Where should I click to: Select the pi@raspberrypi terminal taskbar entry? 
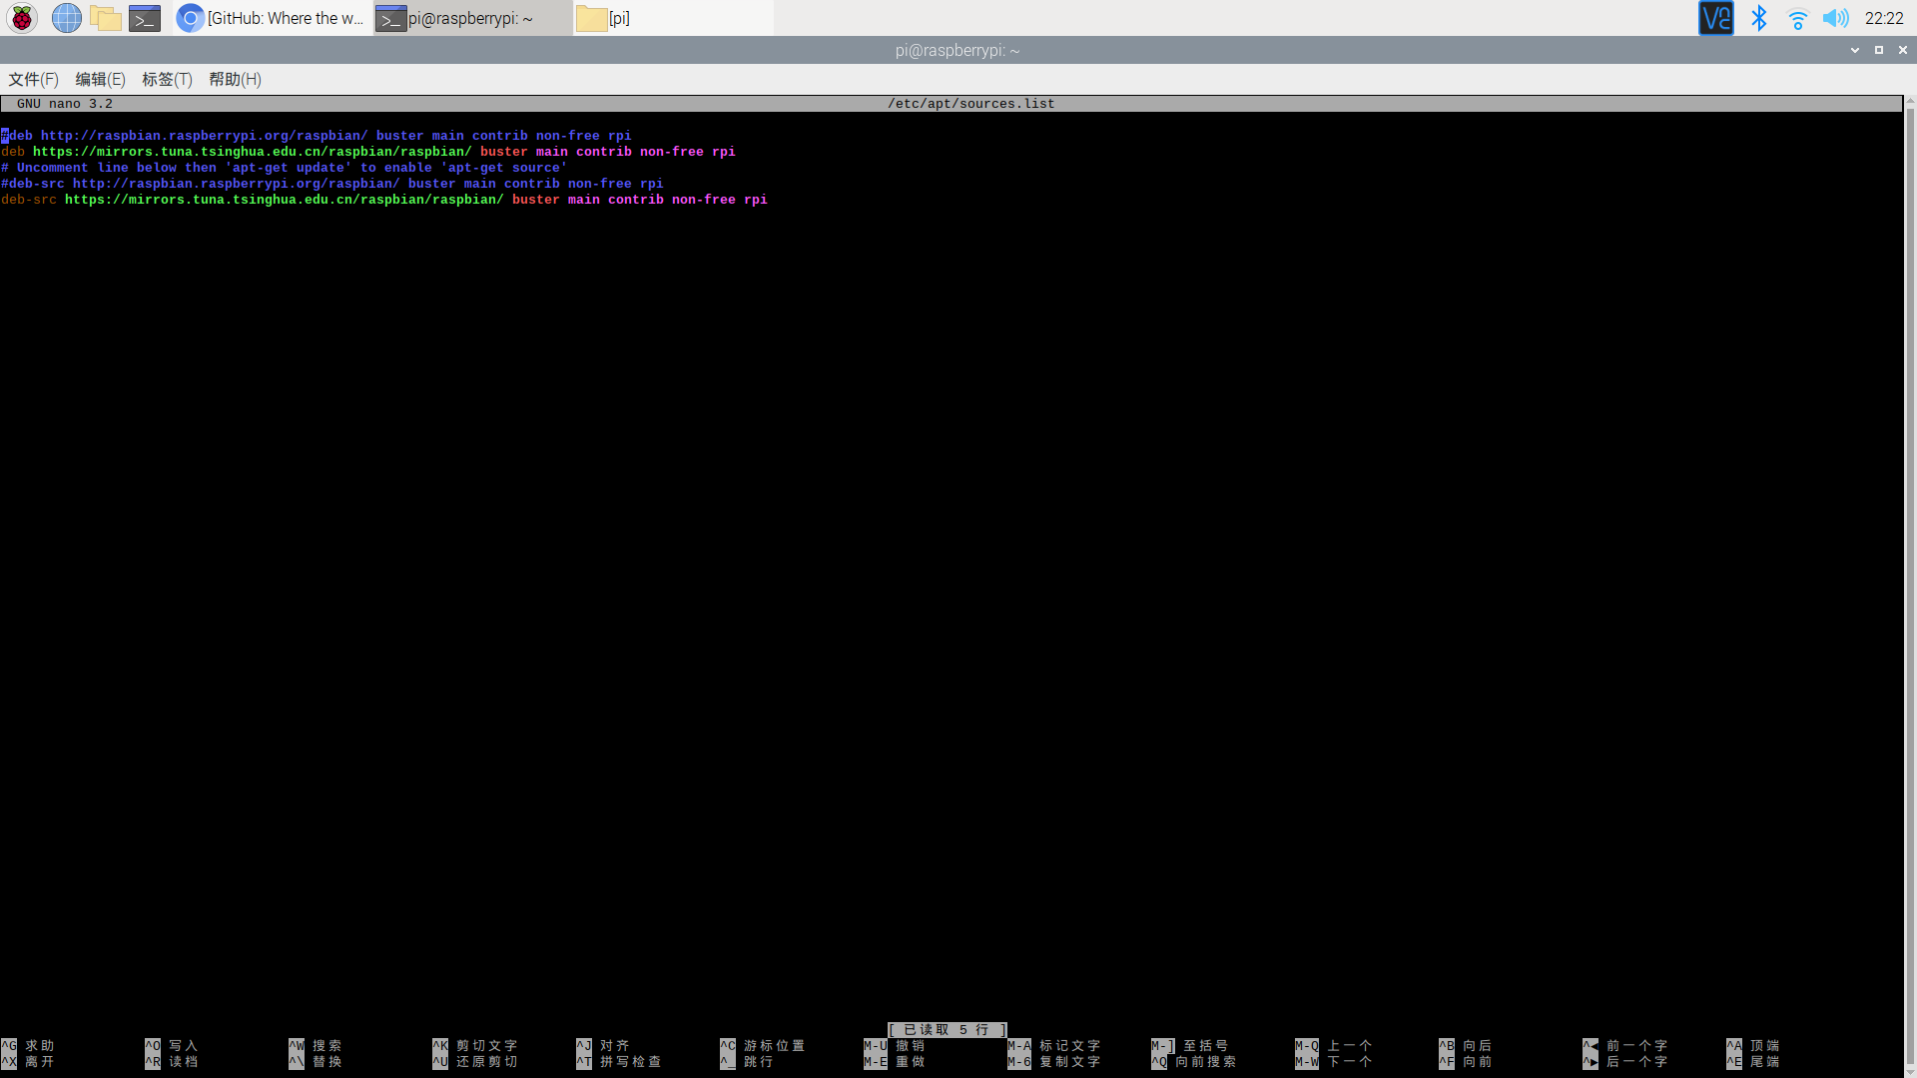(x=472, y=18)
